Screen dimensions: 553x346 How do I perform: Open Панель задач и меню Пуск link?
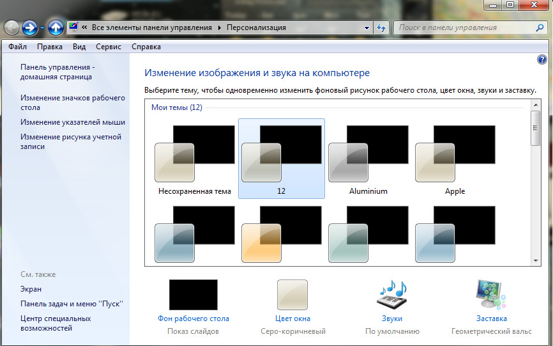click(x=71, y=304)
